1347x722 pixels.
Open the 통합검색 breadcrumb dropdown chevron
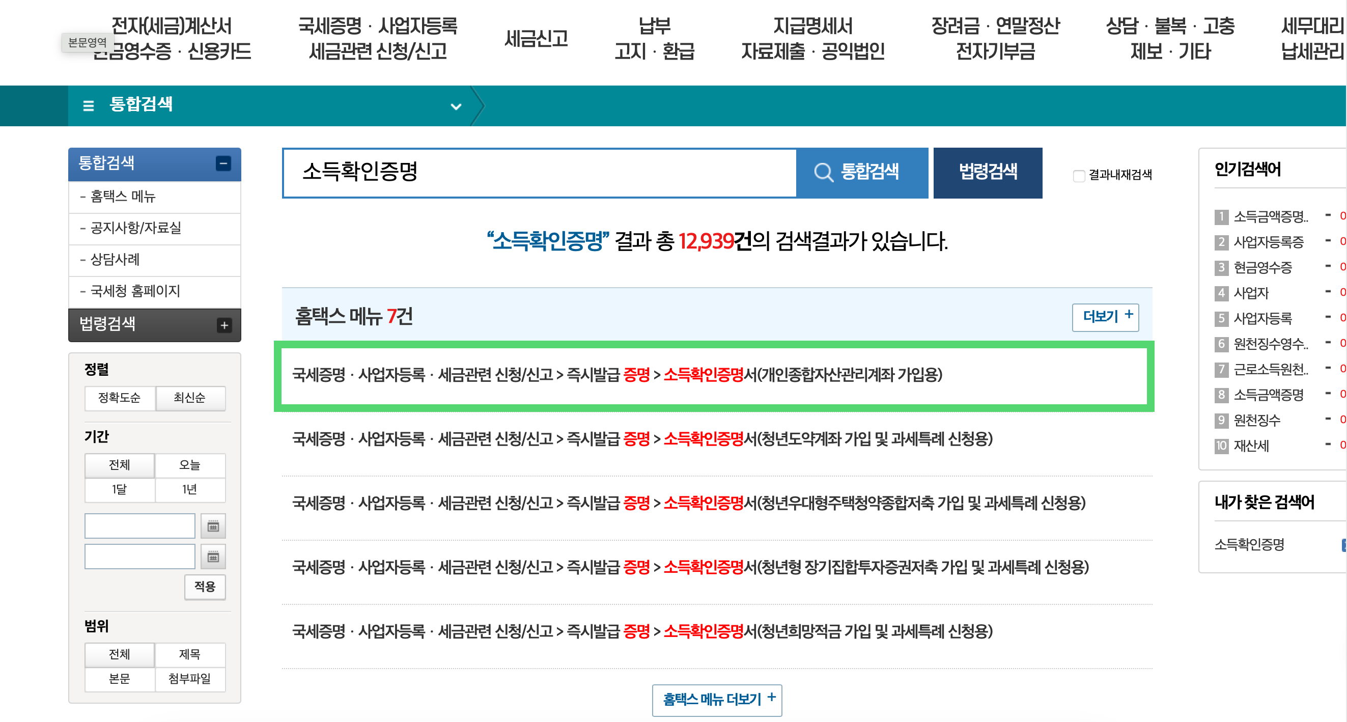(456, 106)
